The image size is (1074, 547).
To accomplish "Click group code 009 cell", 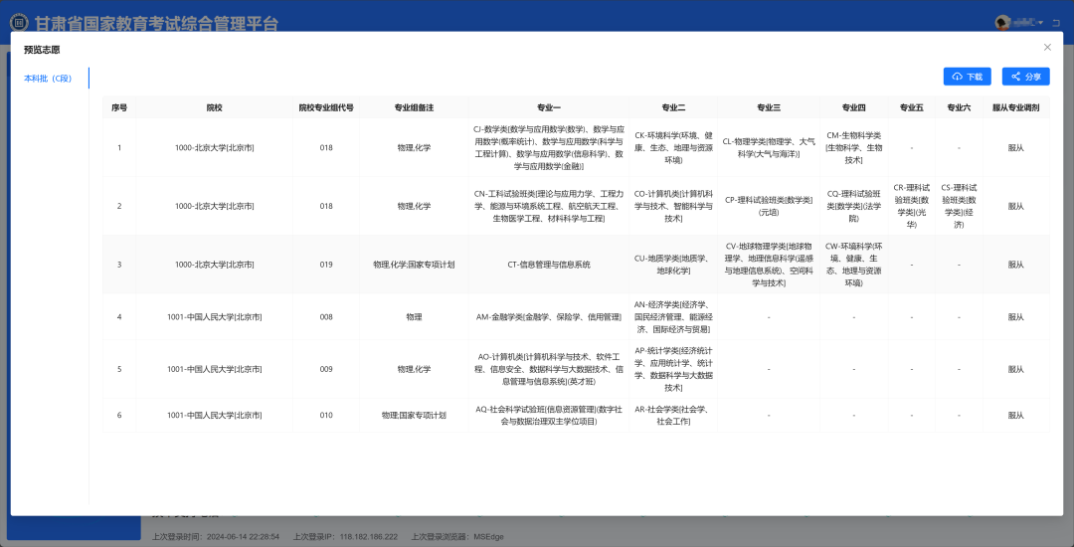I will click(326, 369).
